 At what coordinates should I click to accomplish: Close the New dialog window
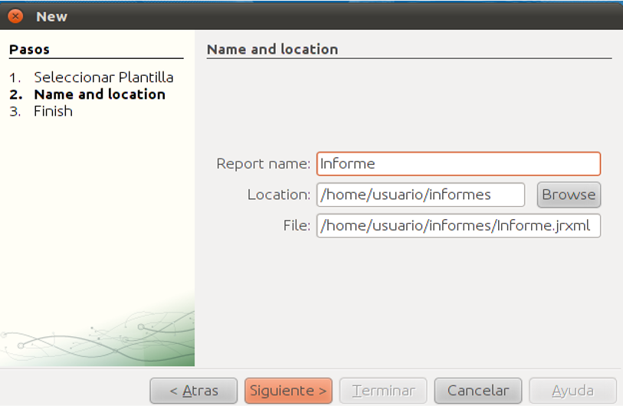(x=15, y=16)
